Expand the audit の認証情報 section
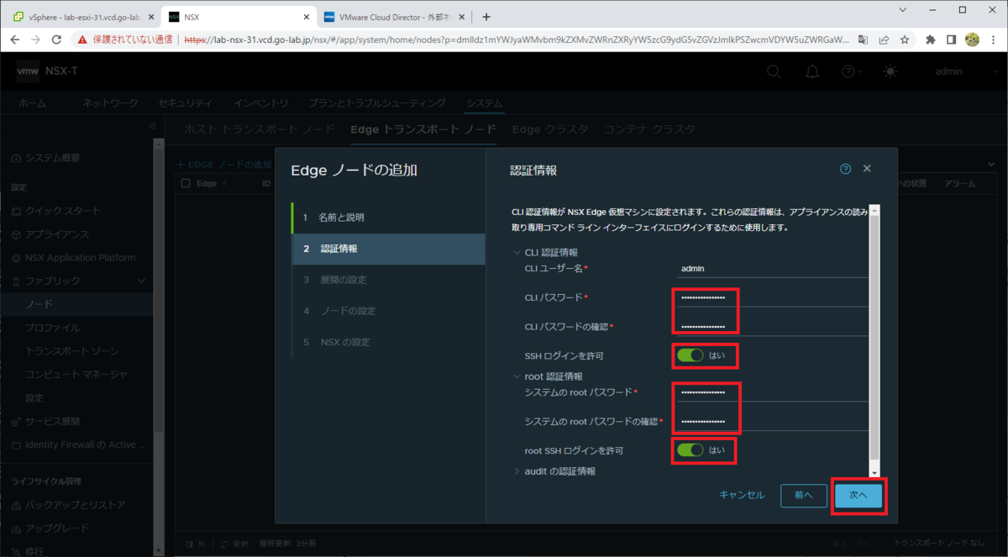The height and width of the screenshot is (557, 1008). pos(517,471)
